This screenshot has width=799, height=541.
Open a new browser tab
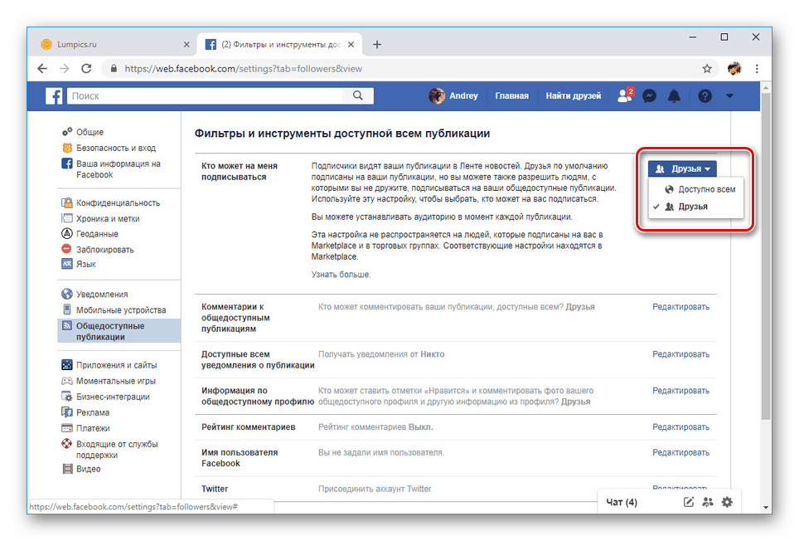377,44
